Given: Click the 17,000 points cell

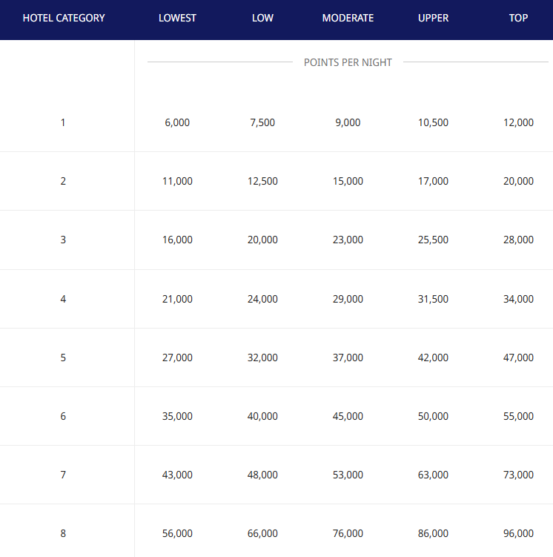Looking at the screenshot, I should pos(433,181).
